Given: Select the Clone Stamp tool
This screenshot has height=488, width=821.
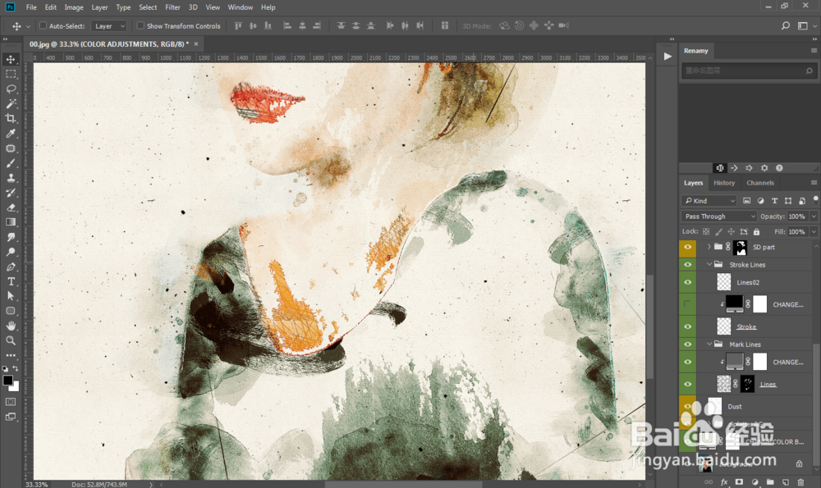Looking at the screenshot, I should click(x=11, y=178).
